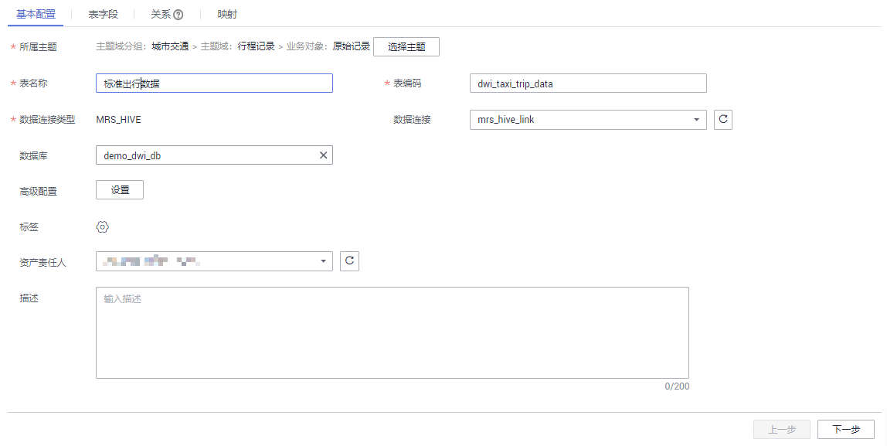887x446 pixels.
Task: Click the help icon beside 关系 tab
Action: [178, 14]
